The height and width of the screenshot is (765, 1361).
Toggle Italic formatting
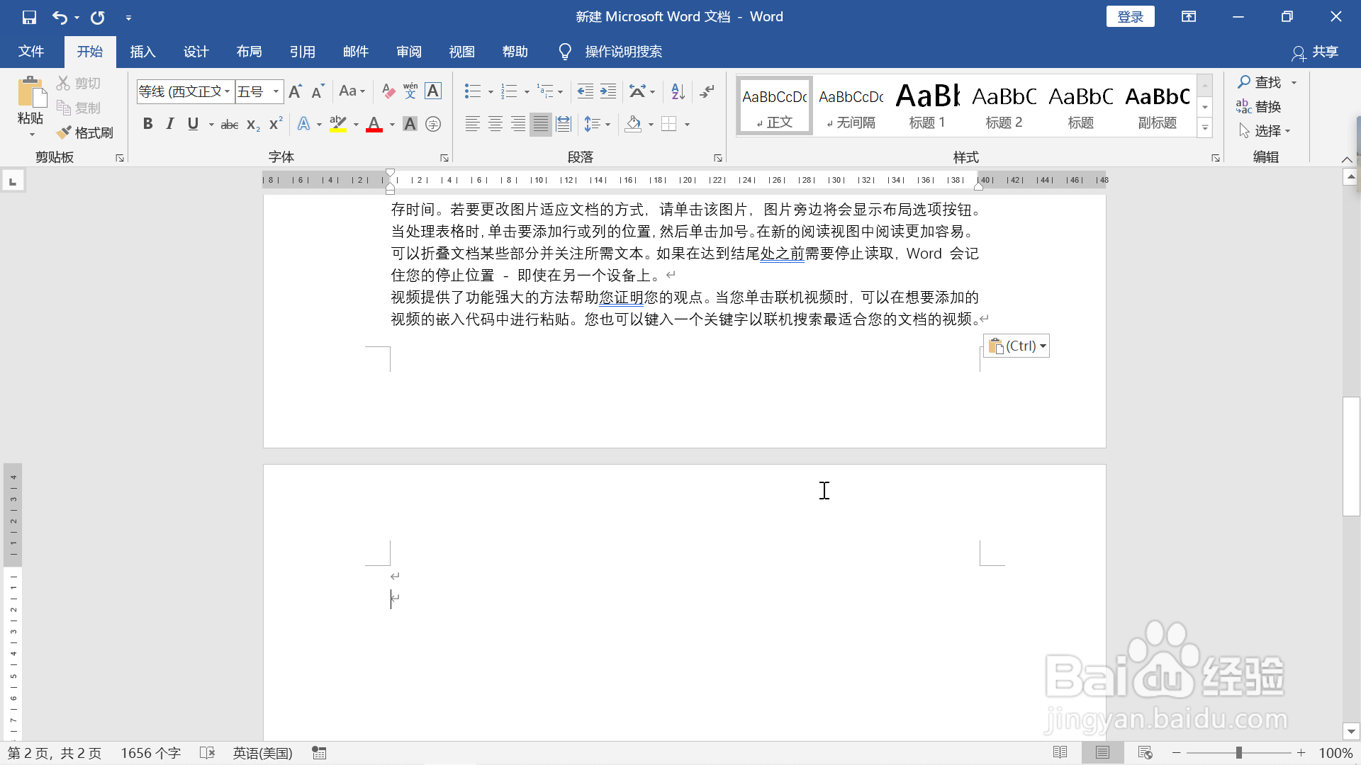170,125
